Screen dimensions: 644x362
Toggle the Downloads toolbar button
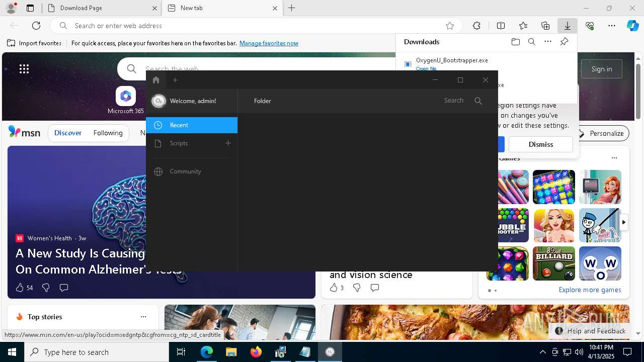point(567,26)
